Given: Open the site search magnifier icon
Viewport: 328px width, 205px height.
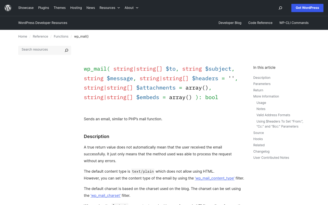Looking at the screenshot, I should pos(280,8).
